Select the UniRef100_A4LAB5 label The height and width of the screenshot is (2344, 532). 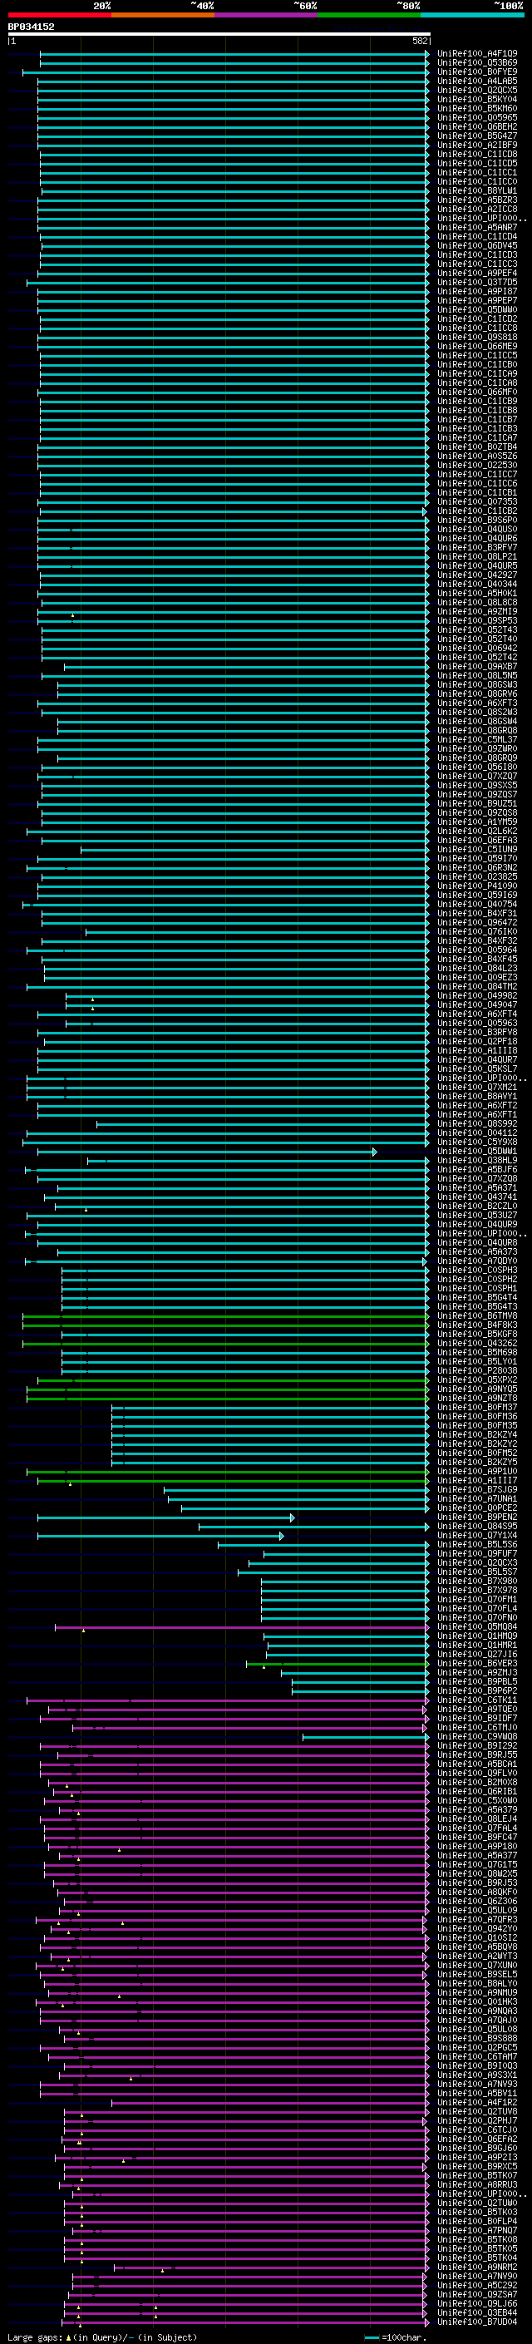[477, 81]
